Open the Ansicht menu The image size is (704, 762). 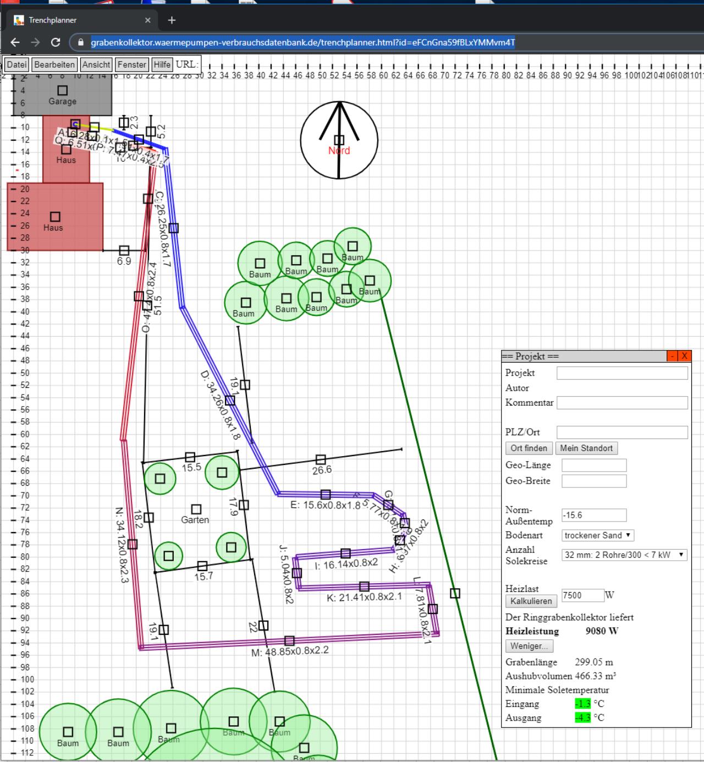[96, 64]
